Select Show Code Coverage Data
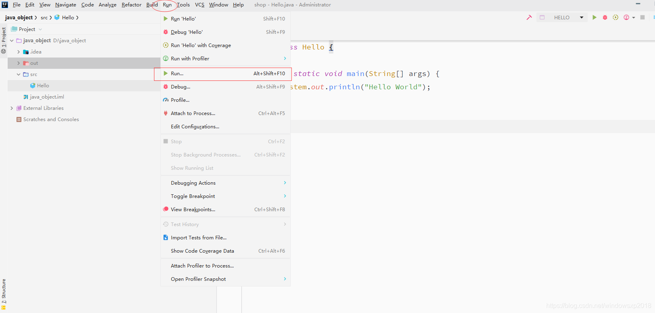Viewport: 655px width, 313px height. [225, 251]
